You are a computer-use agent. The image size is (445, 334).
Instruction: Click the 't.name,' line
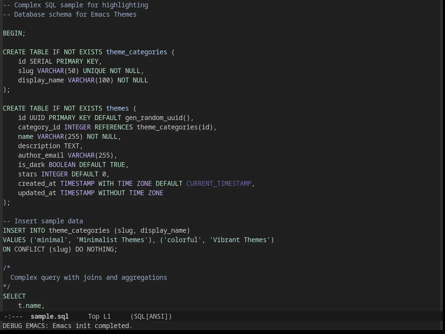[x=31, y=305]
